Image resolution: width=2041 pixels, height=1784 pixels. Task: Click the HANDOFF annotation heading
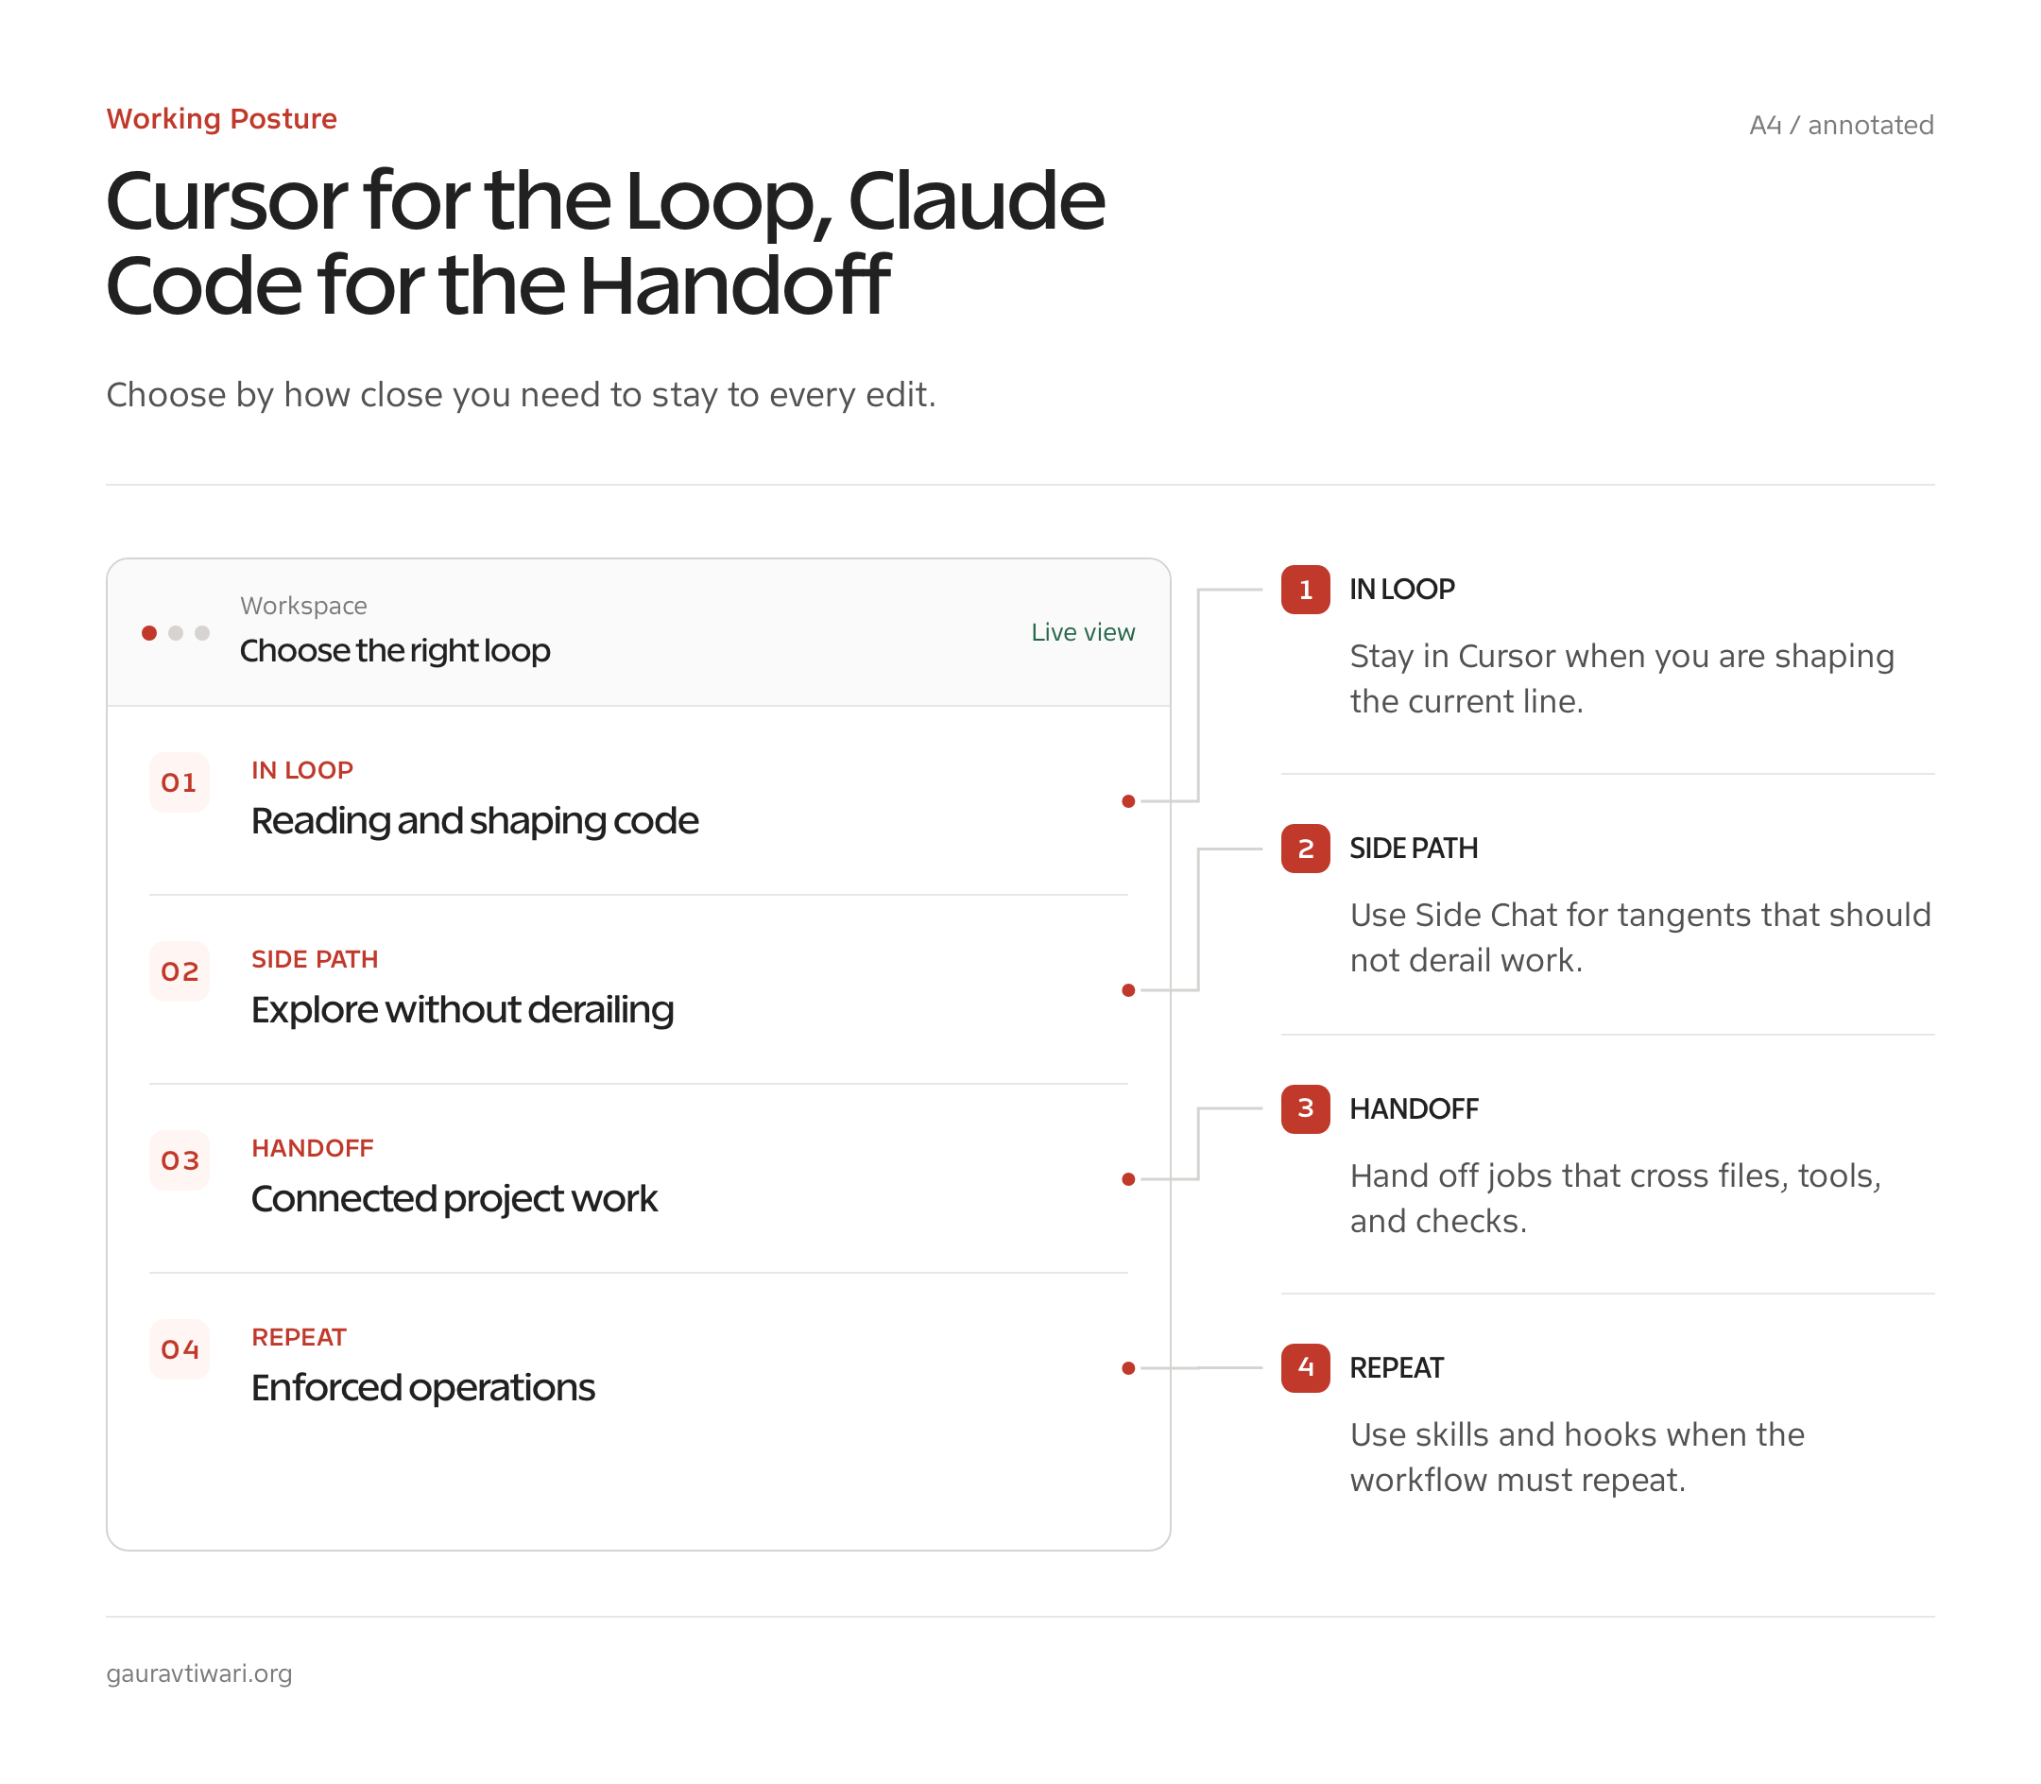tap(1414, 1109)
